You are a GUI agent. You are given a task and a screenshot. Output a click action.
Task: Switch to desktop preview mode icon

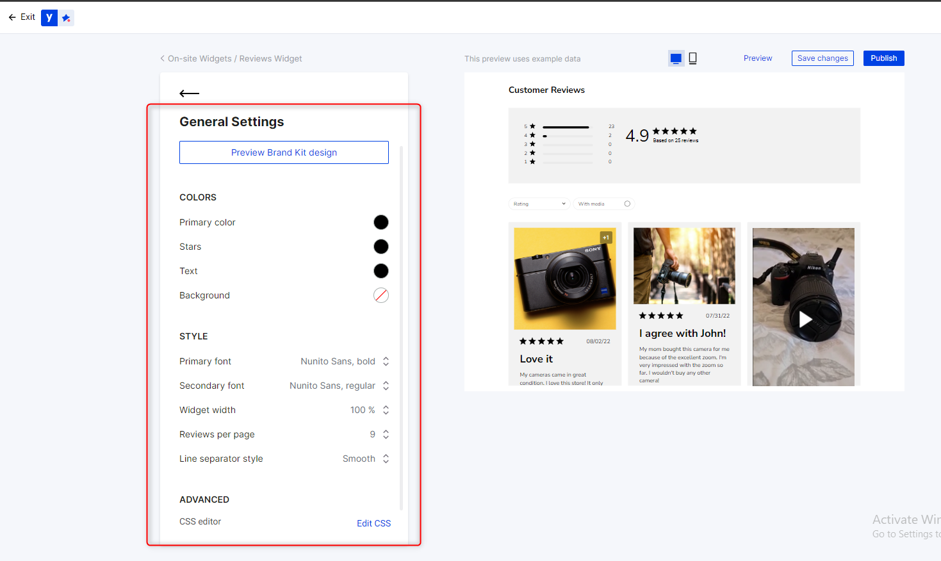point(676,58)
